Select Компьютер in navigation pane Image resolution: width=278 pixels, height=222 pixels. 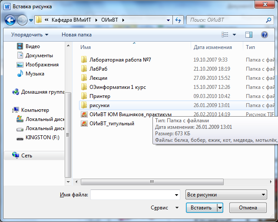(30, 110)
